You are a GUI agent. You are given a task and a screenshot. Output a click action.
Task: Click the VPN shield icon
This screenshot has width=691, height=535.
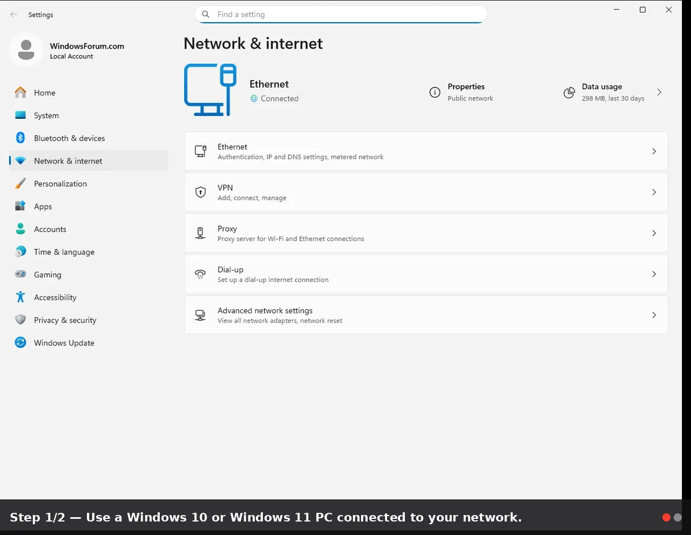200,192
